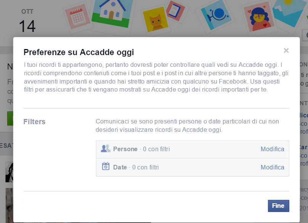Click the Persone filter people icon

[106, 149]
